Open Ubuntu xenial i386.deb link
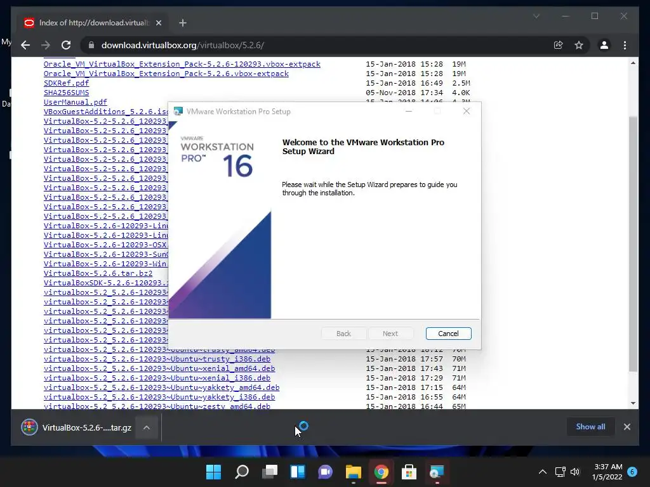Screen dimensions: 650x487 pyautogui.click(x=157, y=379)
